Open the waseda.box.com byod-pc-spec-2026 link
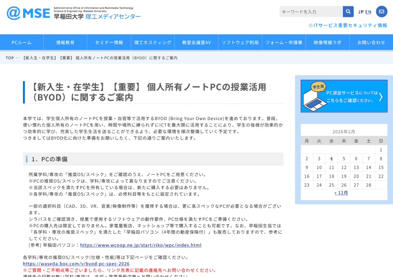 (x=76, y=264)
